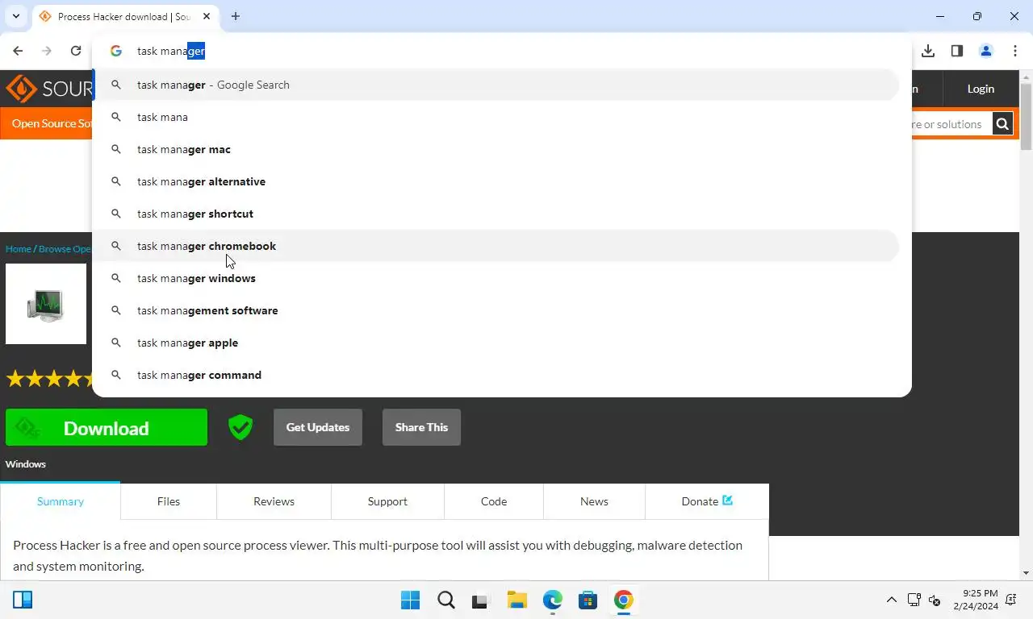
Task: Click the Get Updates button
Action: coord(318,427)
